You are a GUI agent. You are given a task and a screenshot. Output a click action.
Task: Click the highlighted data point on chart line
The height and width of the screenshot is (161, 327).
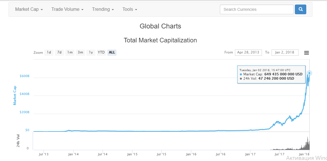309,73
